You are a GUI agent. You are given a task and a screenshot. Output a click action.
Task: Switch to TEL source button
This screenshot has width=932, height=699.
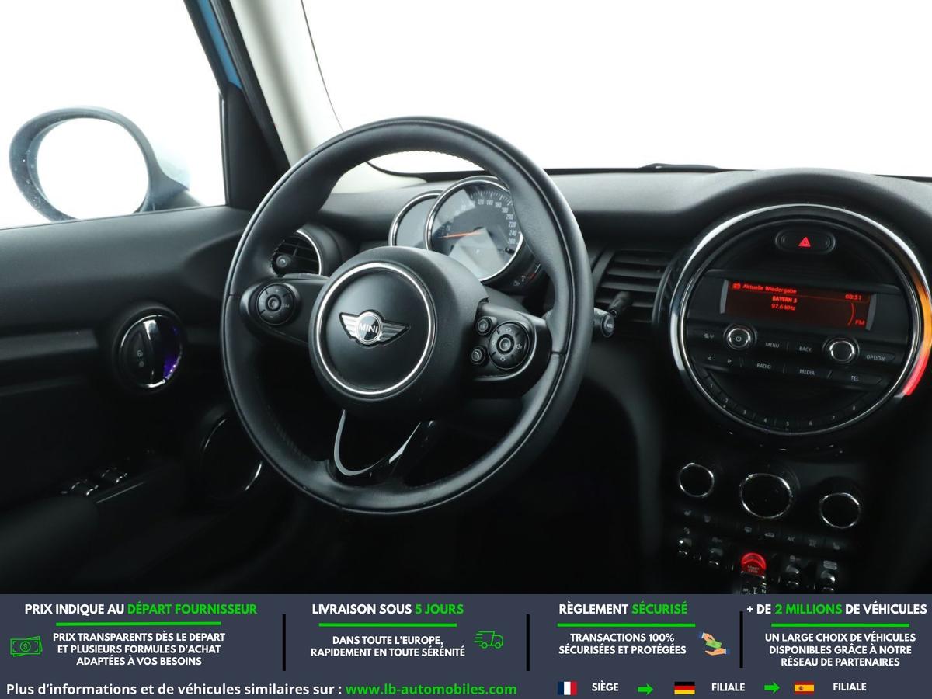tap(854, 378)
